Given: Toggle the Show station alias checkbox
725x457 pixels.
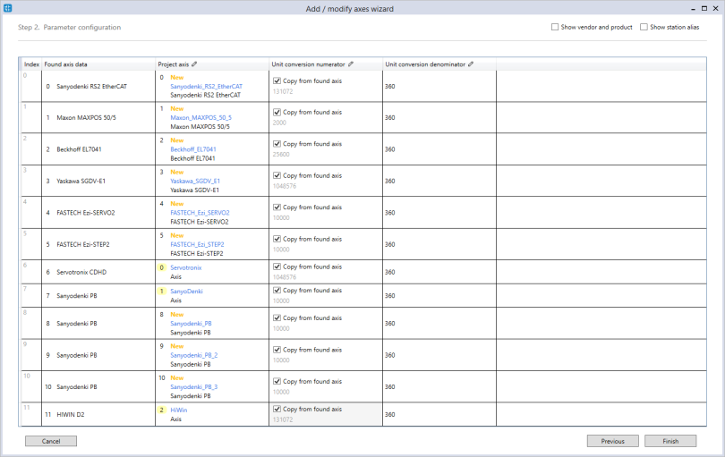Looking at the screenshot, I should point(644,28).
